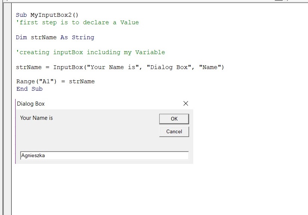Click the Range("A1") = strName line
The width and height of the screenshot is (308, 215).
coord(55,81)
